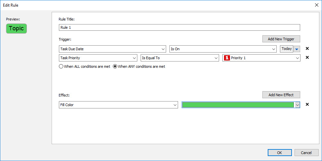
Task: Click the red Priority 1 icon
Action: click(x=227, y=58)
